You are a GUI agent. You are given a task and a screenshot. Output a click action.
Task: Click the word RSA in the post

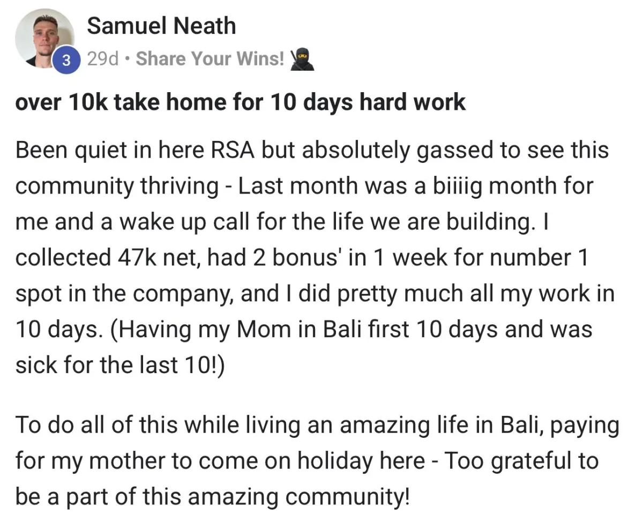pyautogui.click(x=230, y=151)
